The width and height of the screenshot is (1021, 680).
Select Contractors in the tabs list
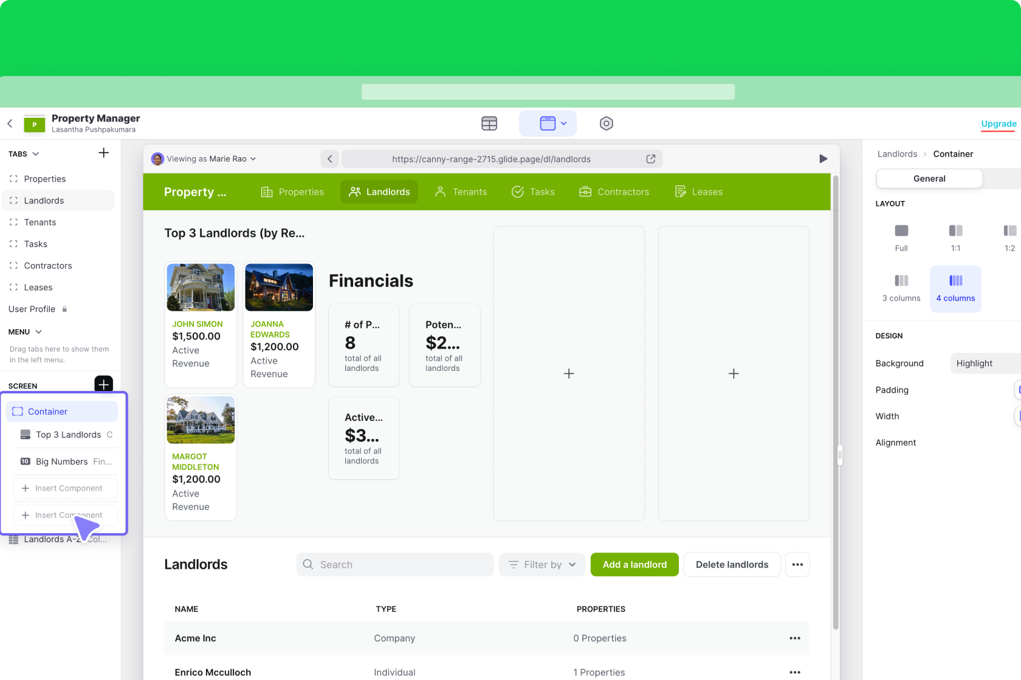[x=48, y=266]
